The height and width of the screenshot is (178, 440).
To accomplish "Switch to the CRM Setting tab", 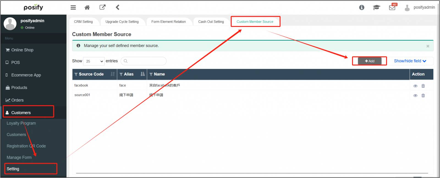I will [x=83, y=22].
